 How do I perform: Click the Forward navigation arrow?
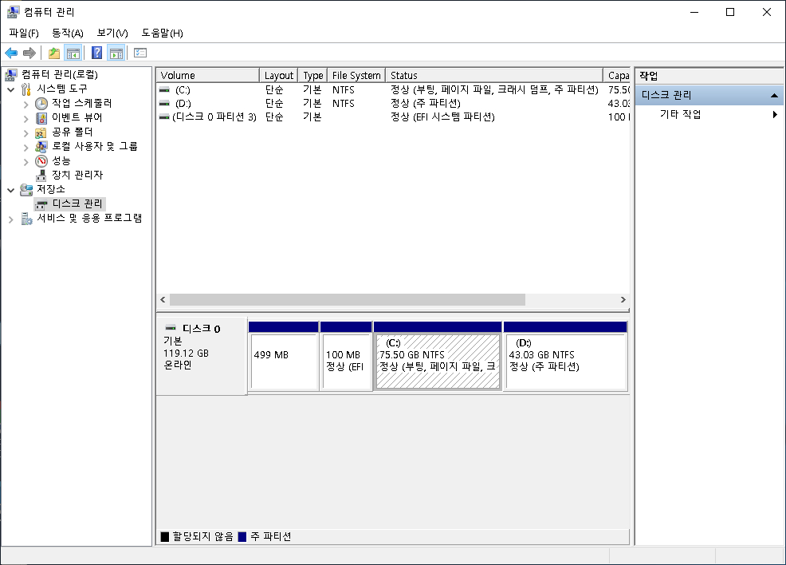point(29,53)
